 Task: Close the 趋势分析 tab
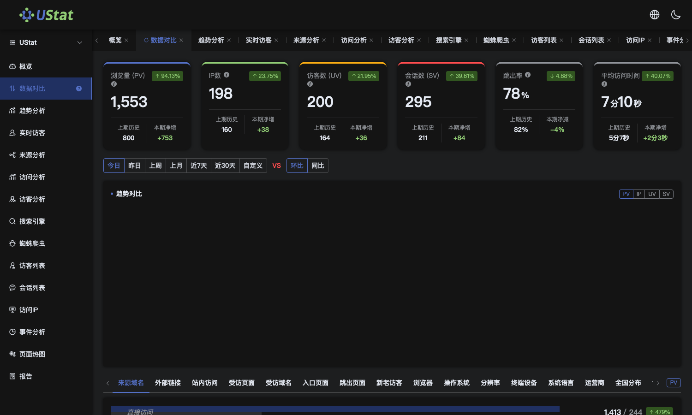coord(229,40)
